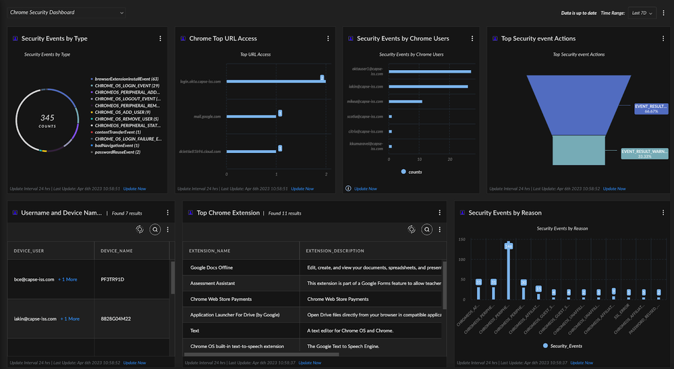The image size is (674, 369).
Task: Click the EVENT_RESULT_WARN 33.33% funnel label
Action: click(x=644, y=154)
